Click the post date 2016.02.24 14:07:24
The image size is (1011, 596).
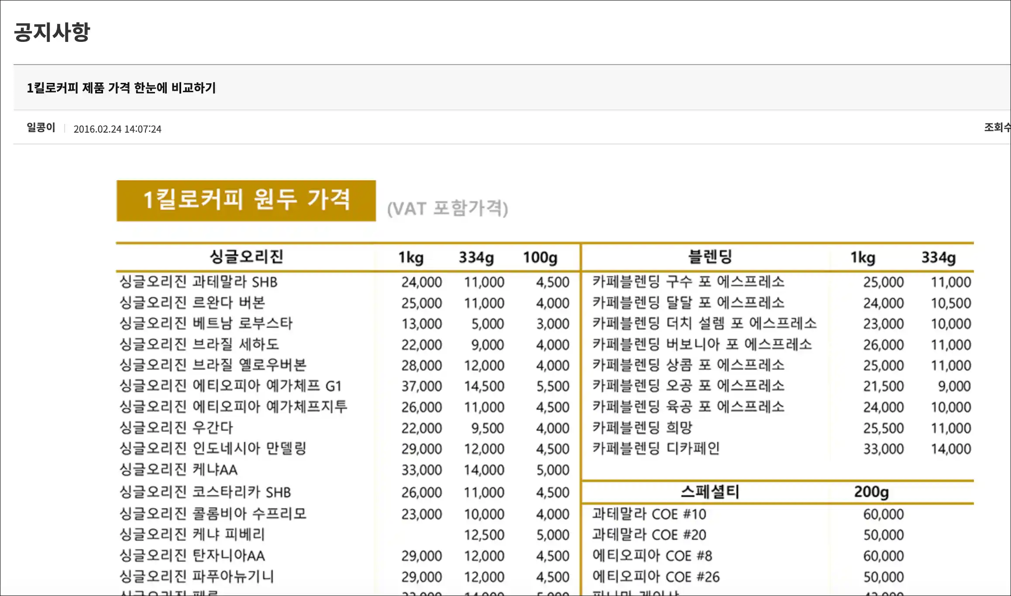coord(117,129)
